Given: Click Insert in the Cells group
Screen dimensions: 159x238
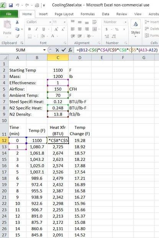Looking at the screenshot, I should 152,22.
